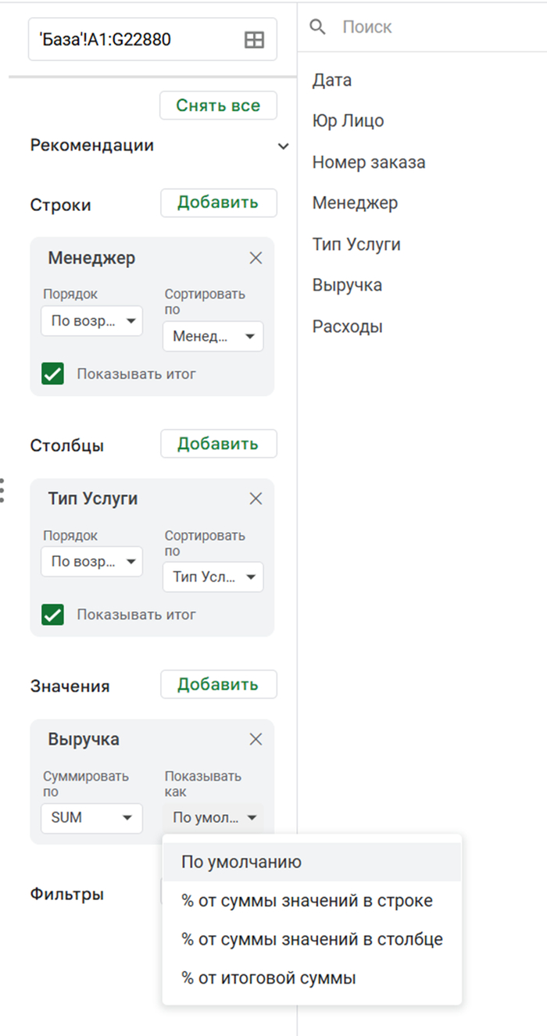
Task: Select the % от итоговой суммы option
Action: tap(258, 978)
